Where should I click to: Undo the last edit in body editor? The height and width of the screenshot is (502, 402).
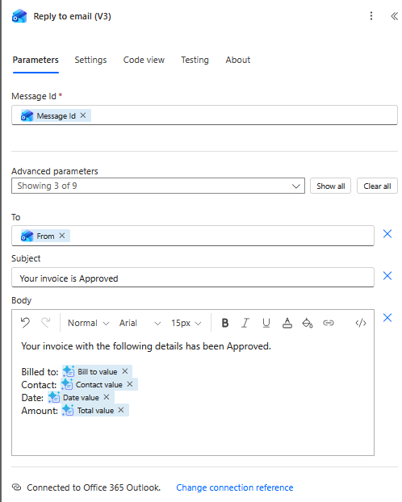25,322
